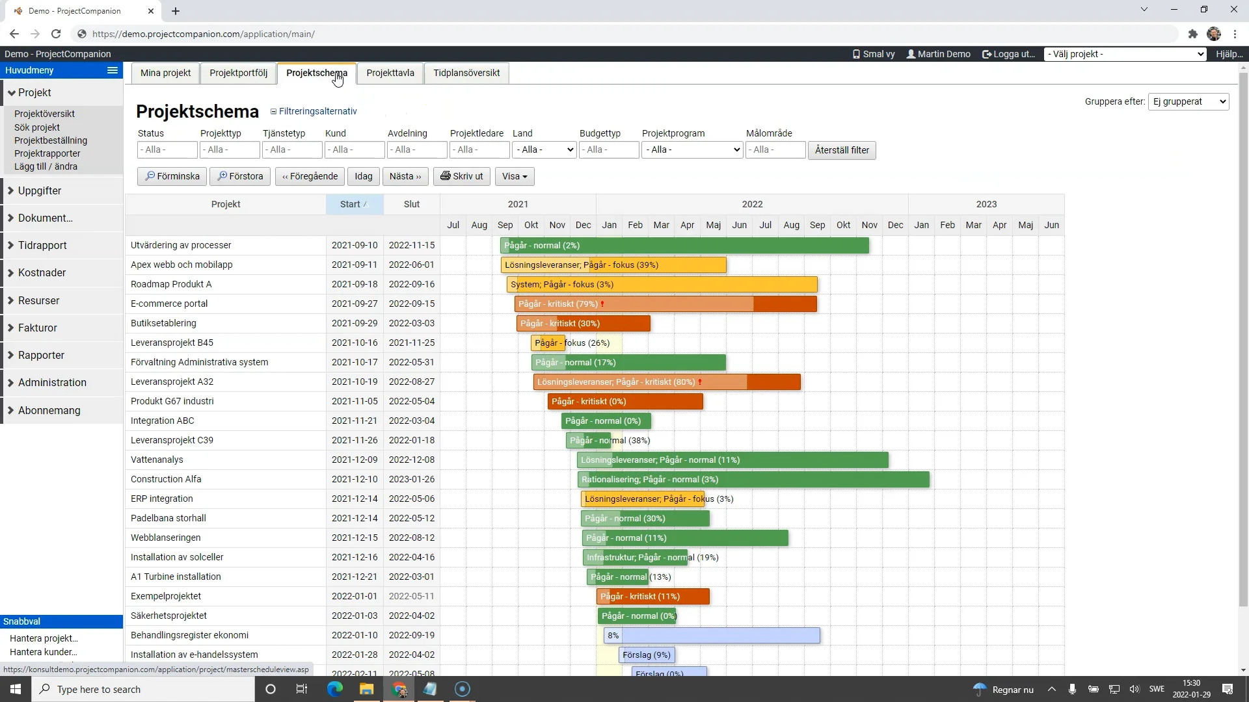
Task: Switch to the Projektportfölj tab
Action: [238, 73]
